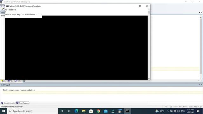
Task: Switch to the Explorer tab with magnifier icon
Action: click(3, 81)
